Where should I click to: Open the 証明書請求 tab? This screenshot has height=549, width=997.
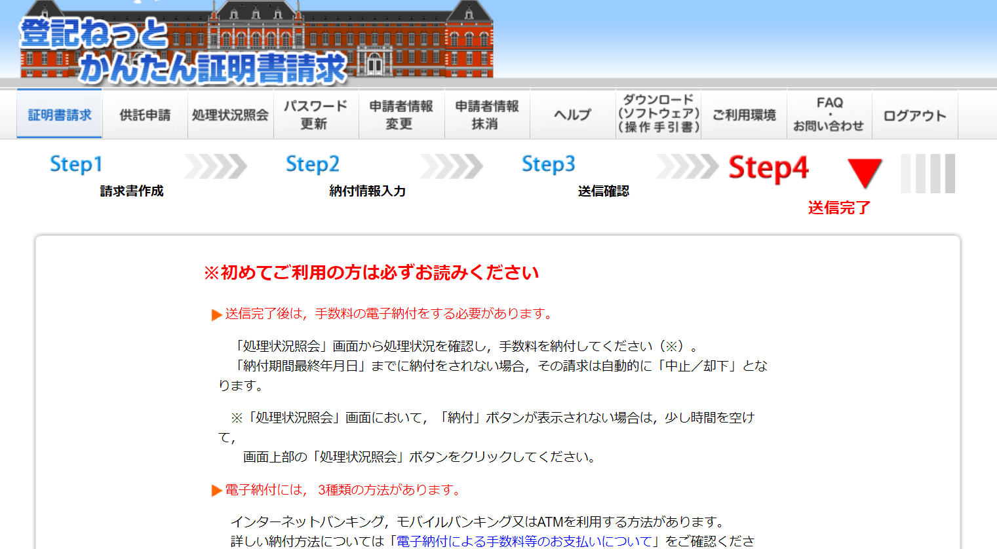point(60,115)
